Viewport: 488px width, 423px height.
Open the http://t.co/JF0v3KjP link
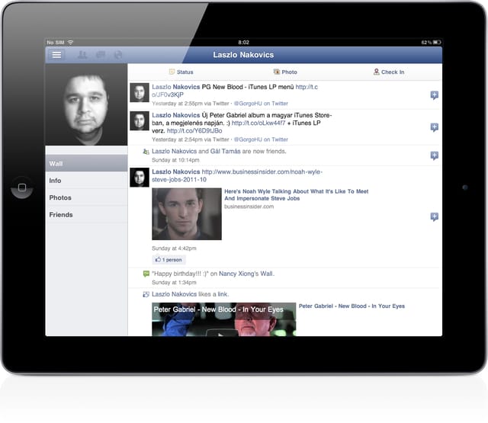235,91
